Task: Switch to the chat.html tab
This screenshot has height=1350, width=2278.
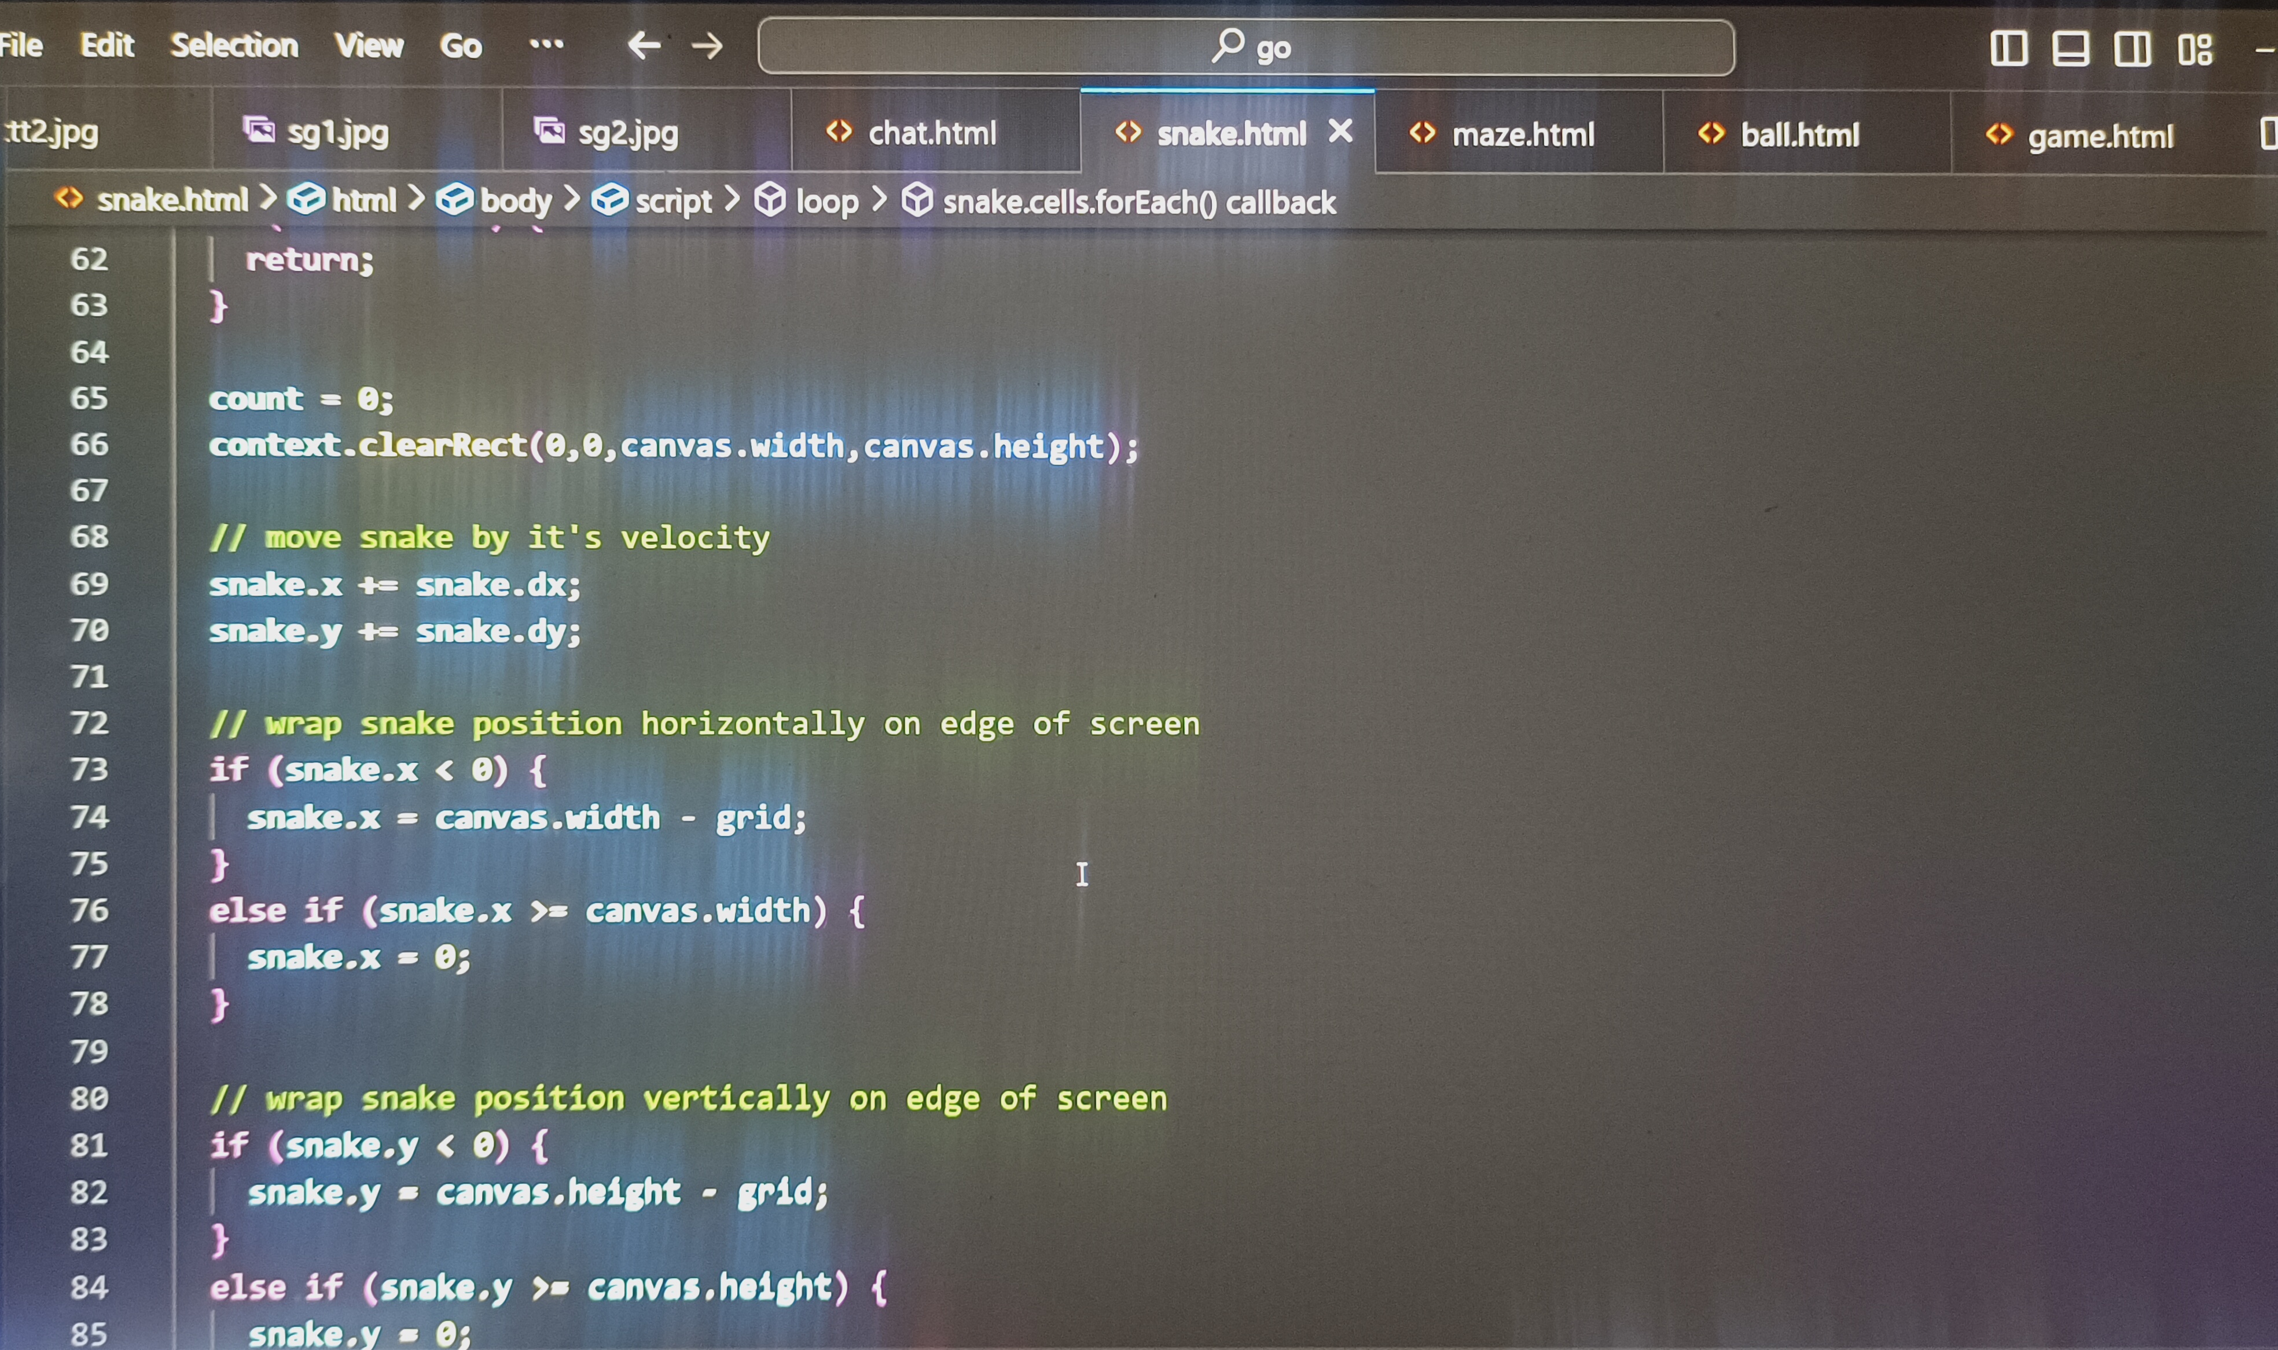Action: pyautogui.click(x=931, y=134)
